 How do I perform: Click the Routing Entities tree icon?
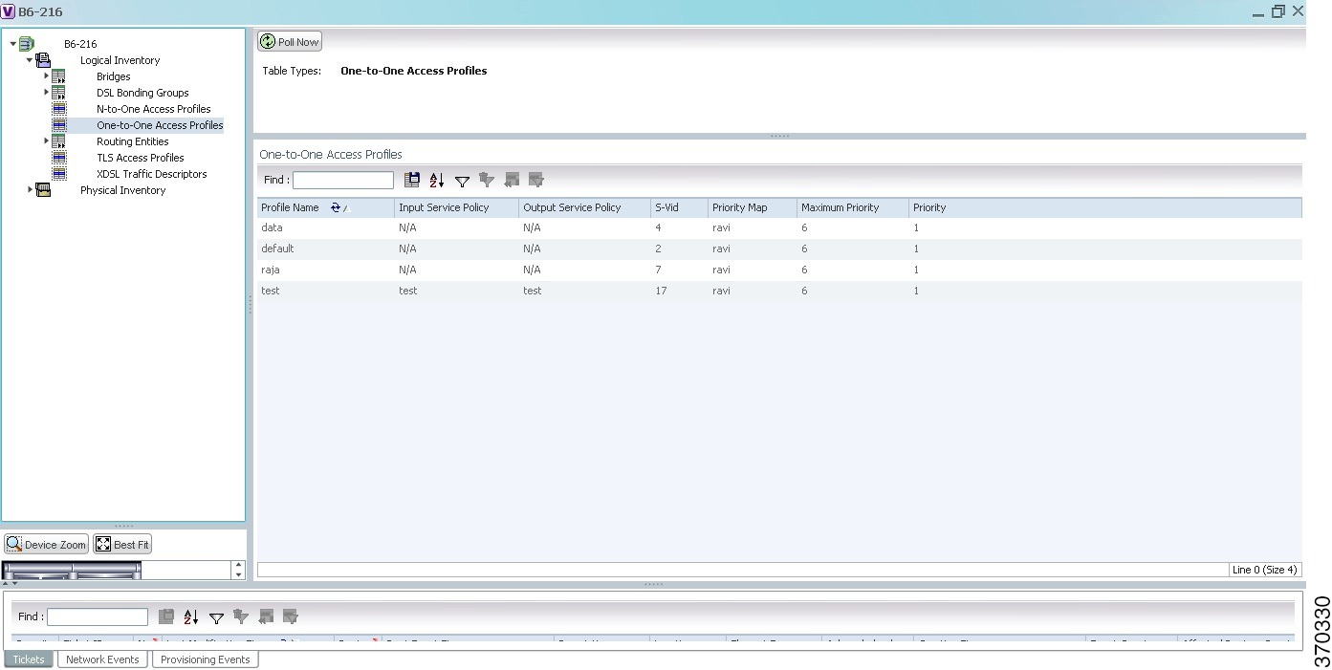click(x=59, y=141)
